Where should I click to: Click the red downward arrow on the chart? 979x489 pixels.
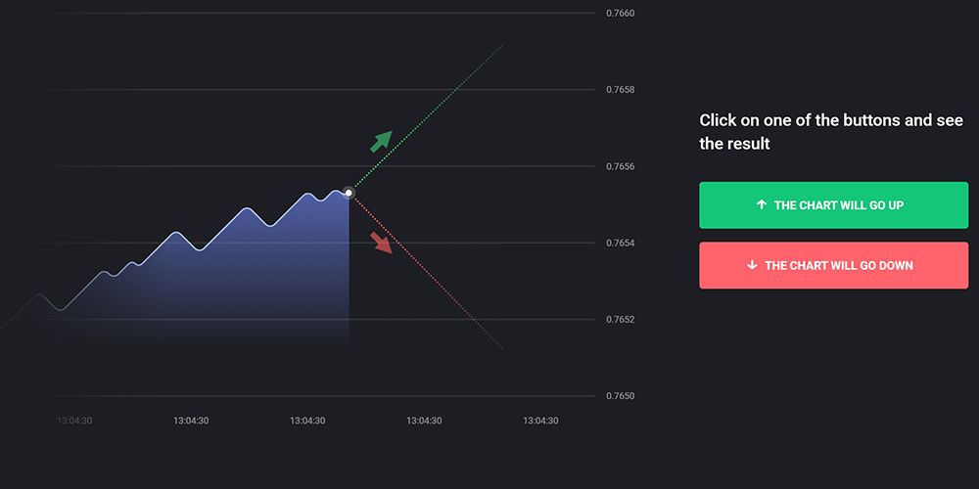pos(381,242)
